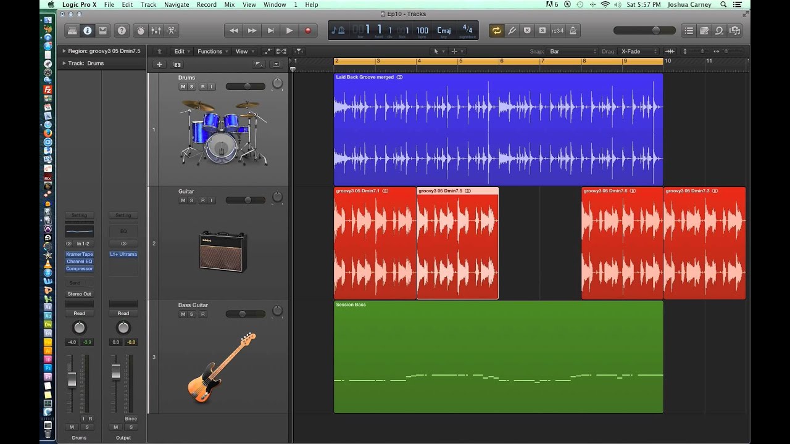Open Quick Help question mark button
Image resolution: width=790 pixels, height=444 pixels.
pyautogui.click(x=122, y=30)
